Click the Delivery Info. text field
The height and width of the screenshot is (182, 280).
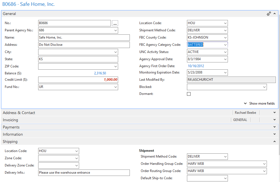point(84,173)
